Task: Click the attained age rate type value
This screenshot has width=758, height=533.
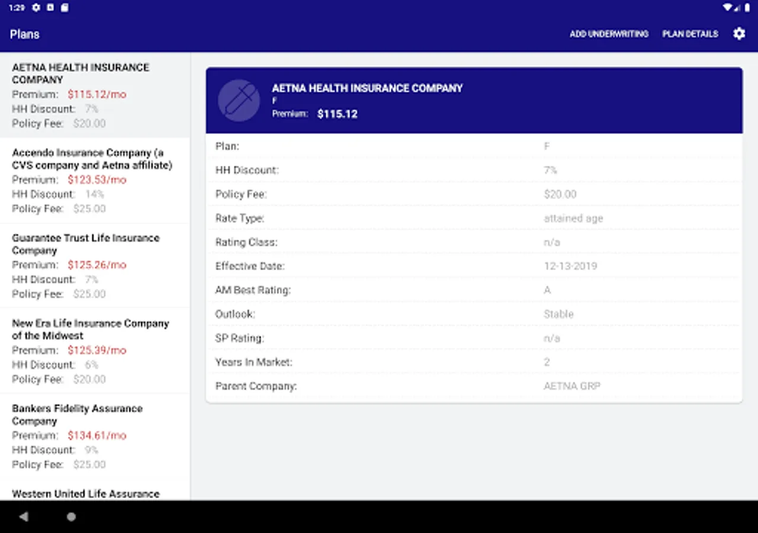Action: point(573,219)
